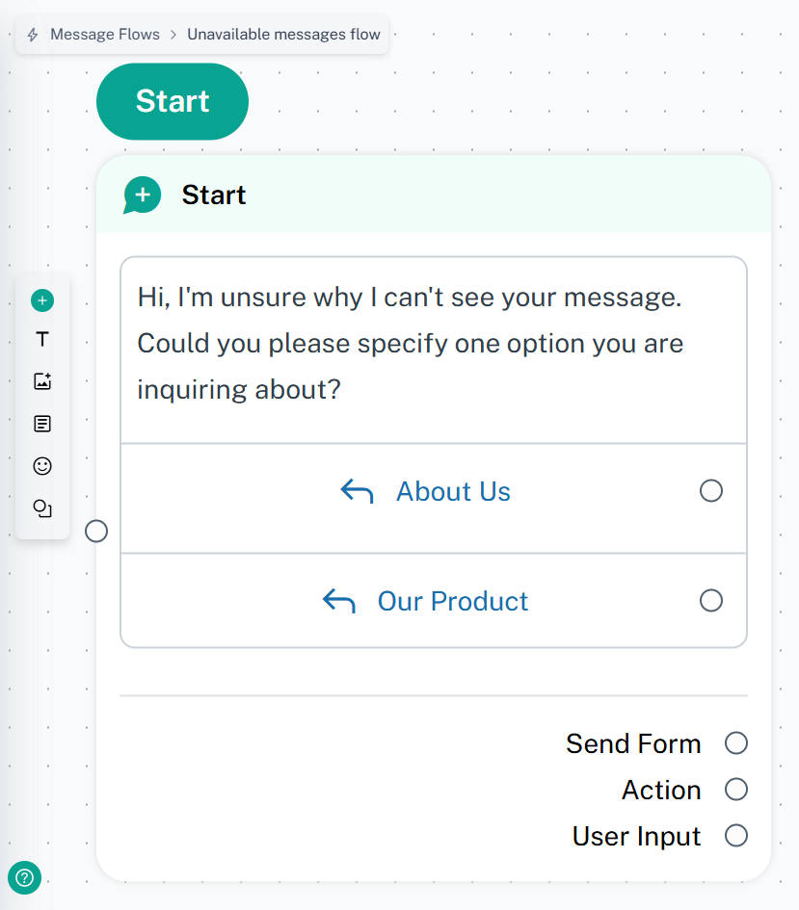Screen dimensions: 799x910
Task: Select the Text tool in the side toolbar
Action: click(x=42, y=340)
